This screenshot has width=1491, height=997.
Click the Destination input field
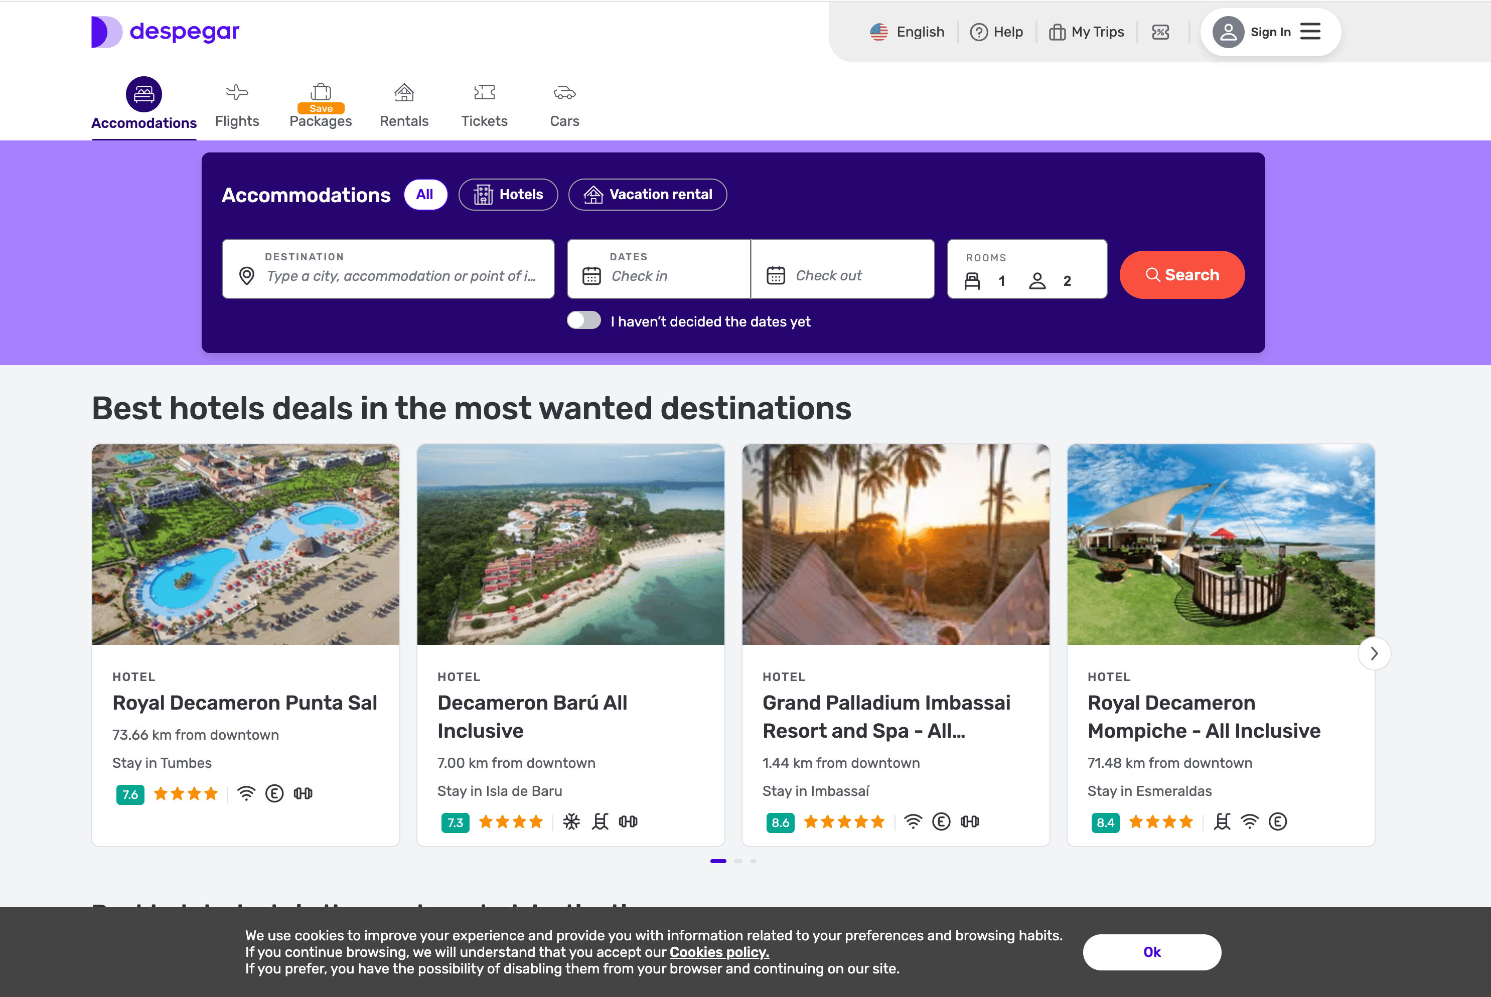click(401, 275)
